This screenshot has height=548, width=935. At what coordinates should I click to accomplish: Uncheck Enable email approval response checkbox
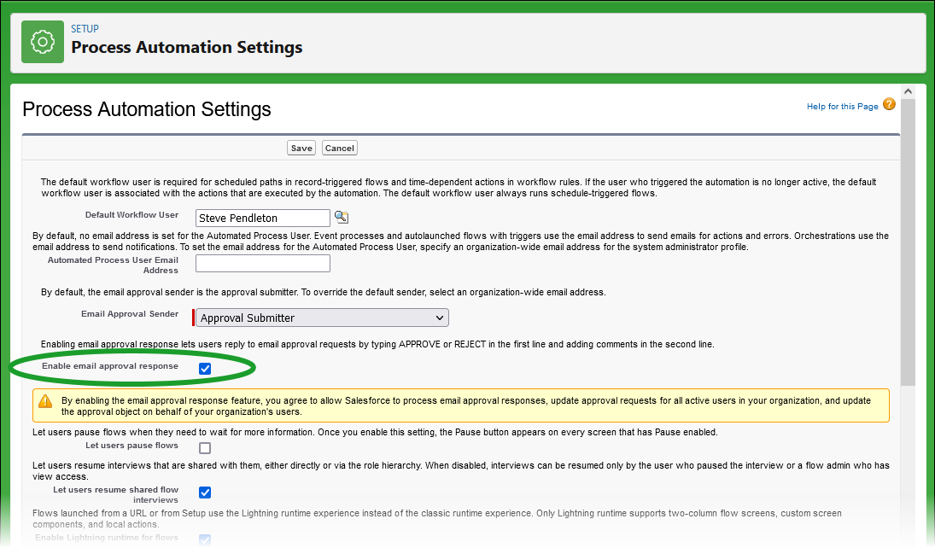click(x=205, y=369)
